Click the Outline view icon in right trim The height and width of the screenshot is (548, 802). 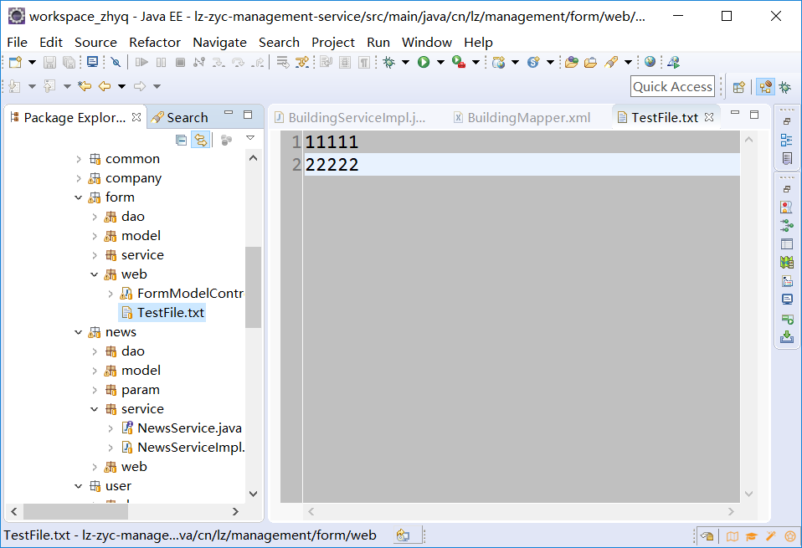(x=787, y=140)
